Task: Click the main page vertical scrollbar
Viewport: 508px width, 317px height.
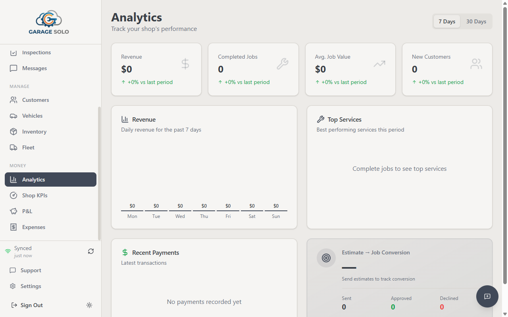Action: [505, 146]
